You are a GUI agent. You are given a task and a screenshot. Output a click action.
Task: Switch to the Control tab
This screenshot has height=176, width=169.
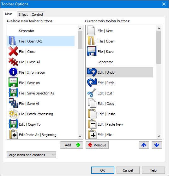pyautogui.click(x=37, y=14)
